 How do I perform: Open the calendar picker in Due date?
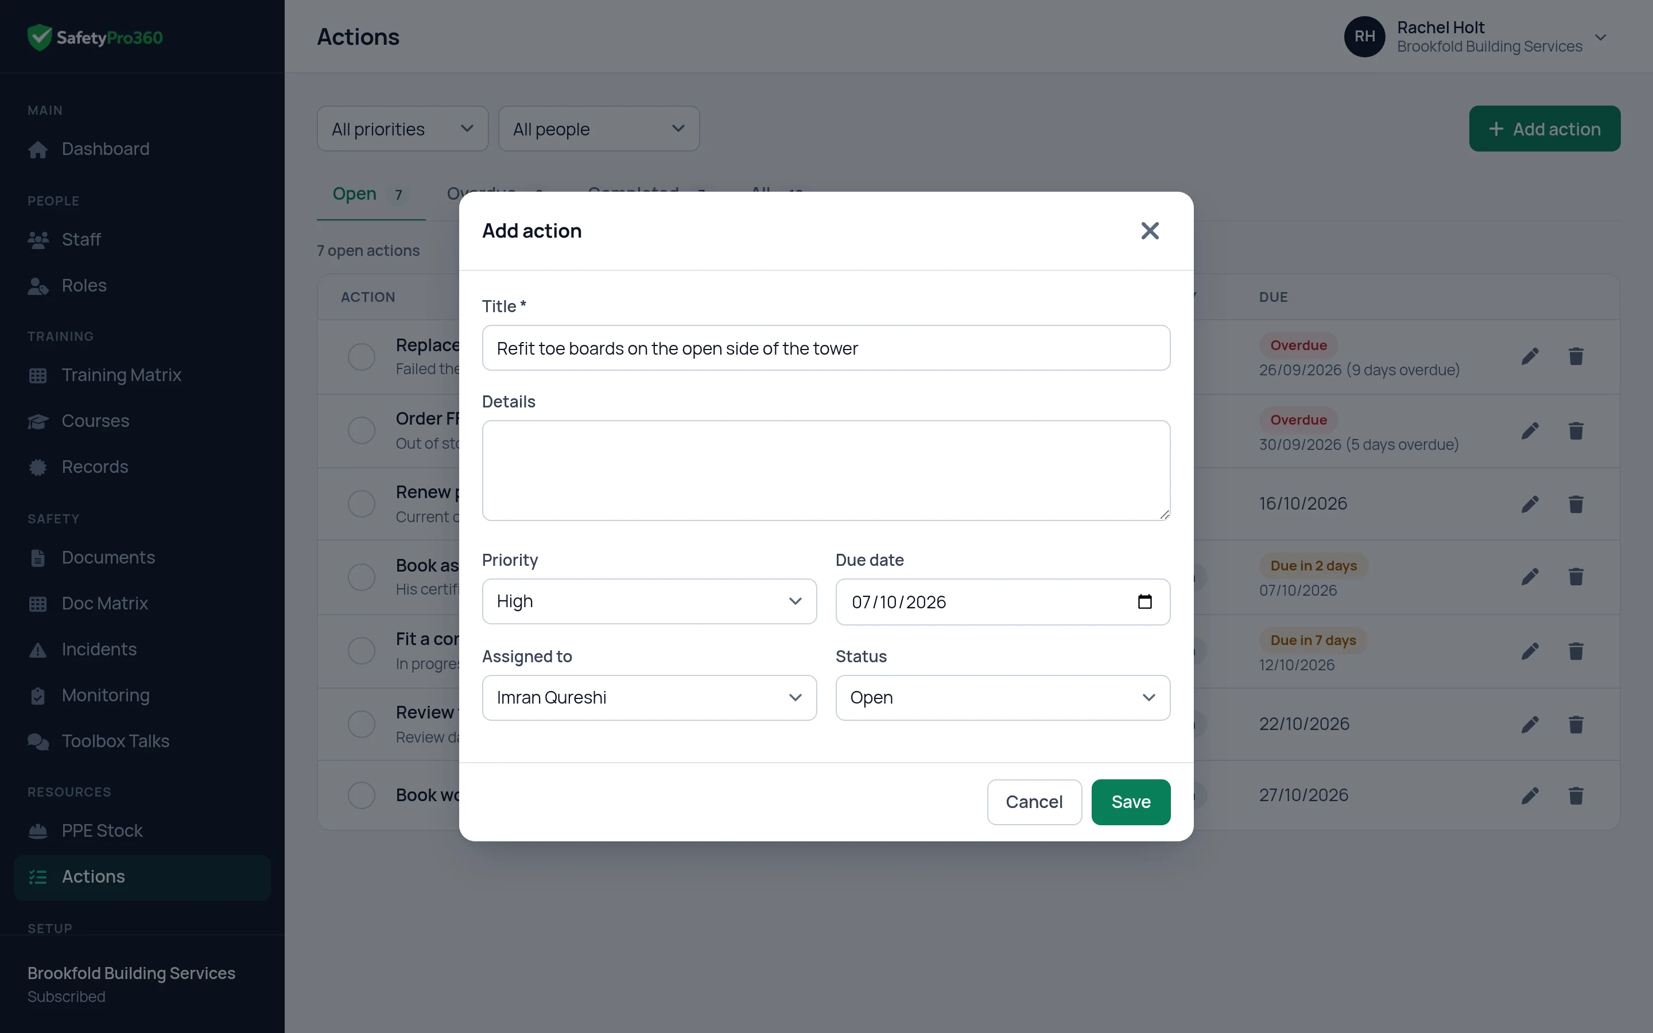pos(1145,601)
